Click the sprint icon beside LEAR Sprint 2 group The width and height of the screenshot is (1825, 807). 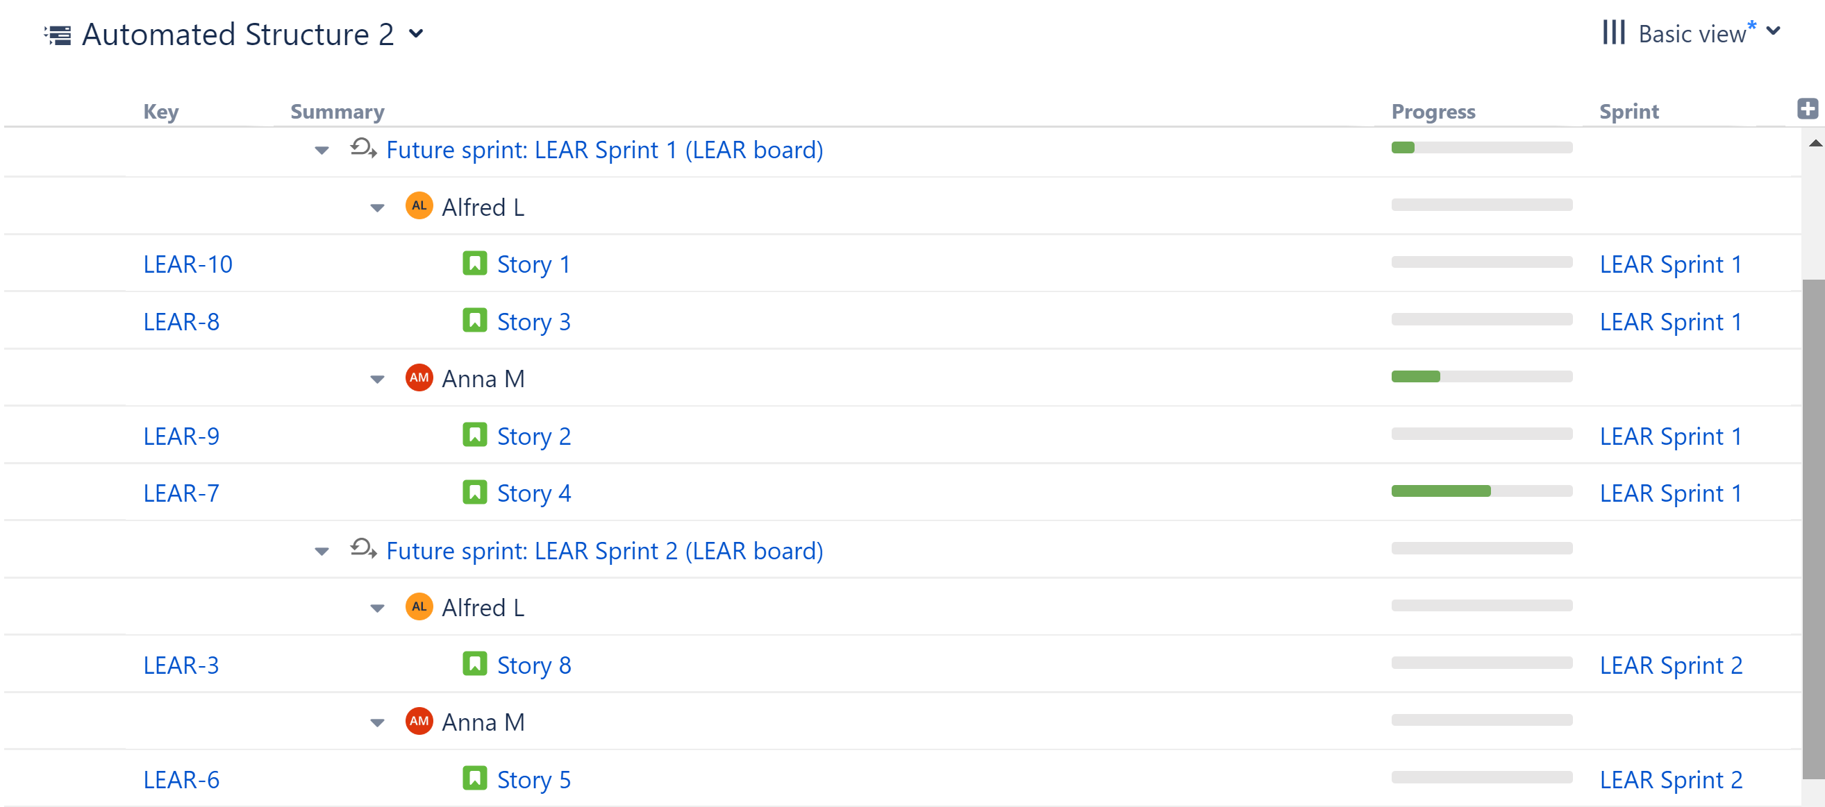(364, 550)
